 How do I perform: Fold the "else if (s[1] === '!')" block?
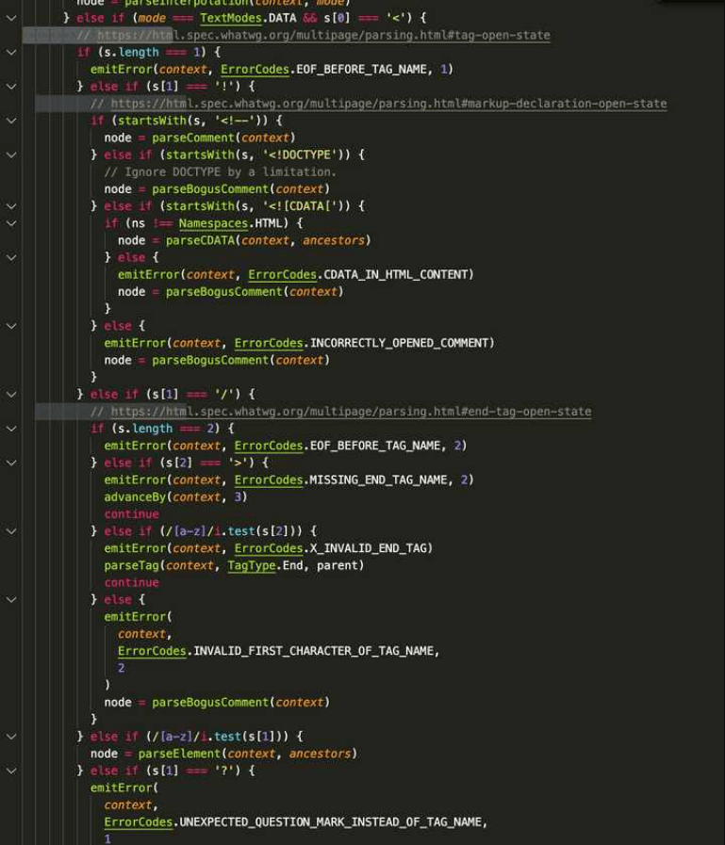coord(11,87)
